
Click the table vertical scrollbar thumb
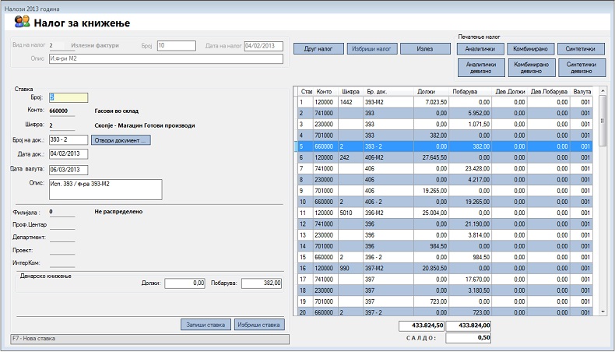coord(603,121)
